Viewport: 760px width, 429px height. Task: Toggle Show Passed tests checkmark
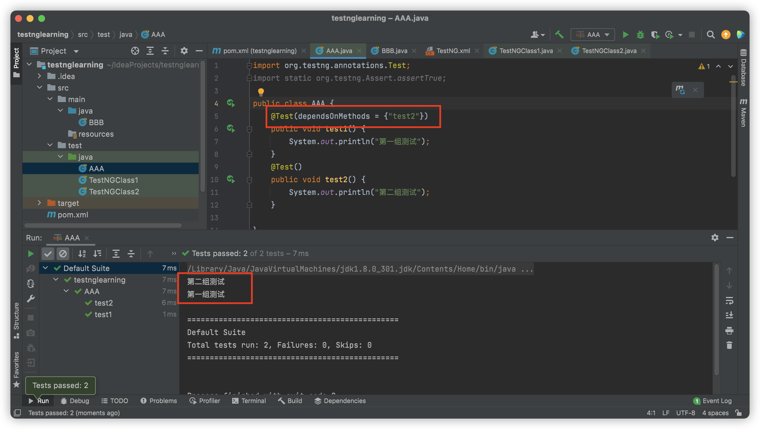point(48,254)
